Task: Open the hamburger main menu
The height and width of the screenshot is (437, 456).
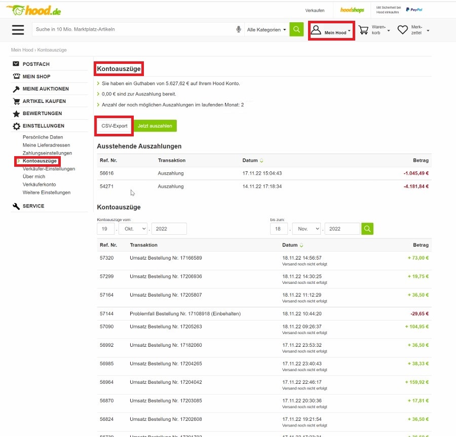Action: click(x=18, y=30)
